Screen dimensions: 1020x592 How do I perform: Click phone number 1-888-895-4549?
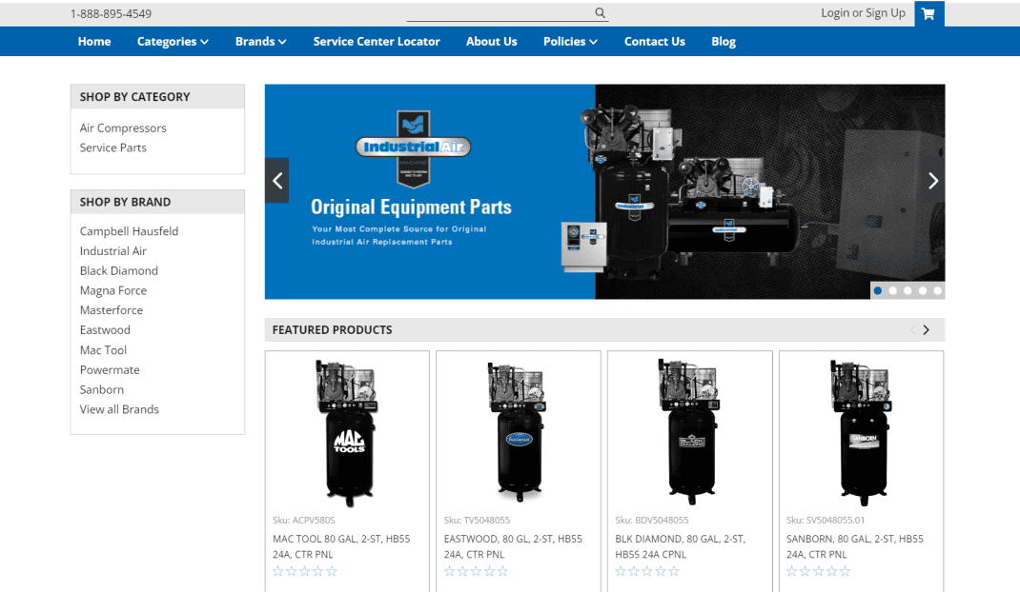point(111,13)
